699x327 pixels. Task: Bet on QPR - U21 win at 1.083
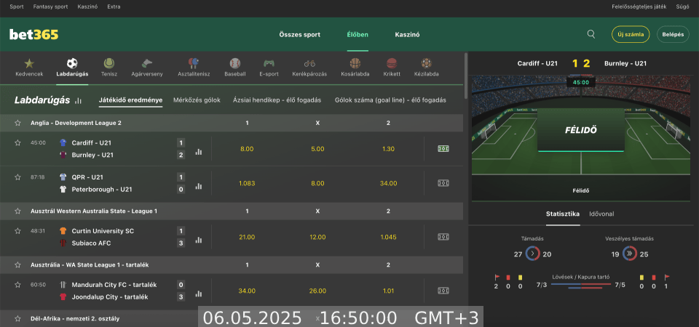coord(247,183)
